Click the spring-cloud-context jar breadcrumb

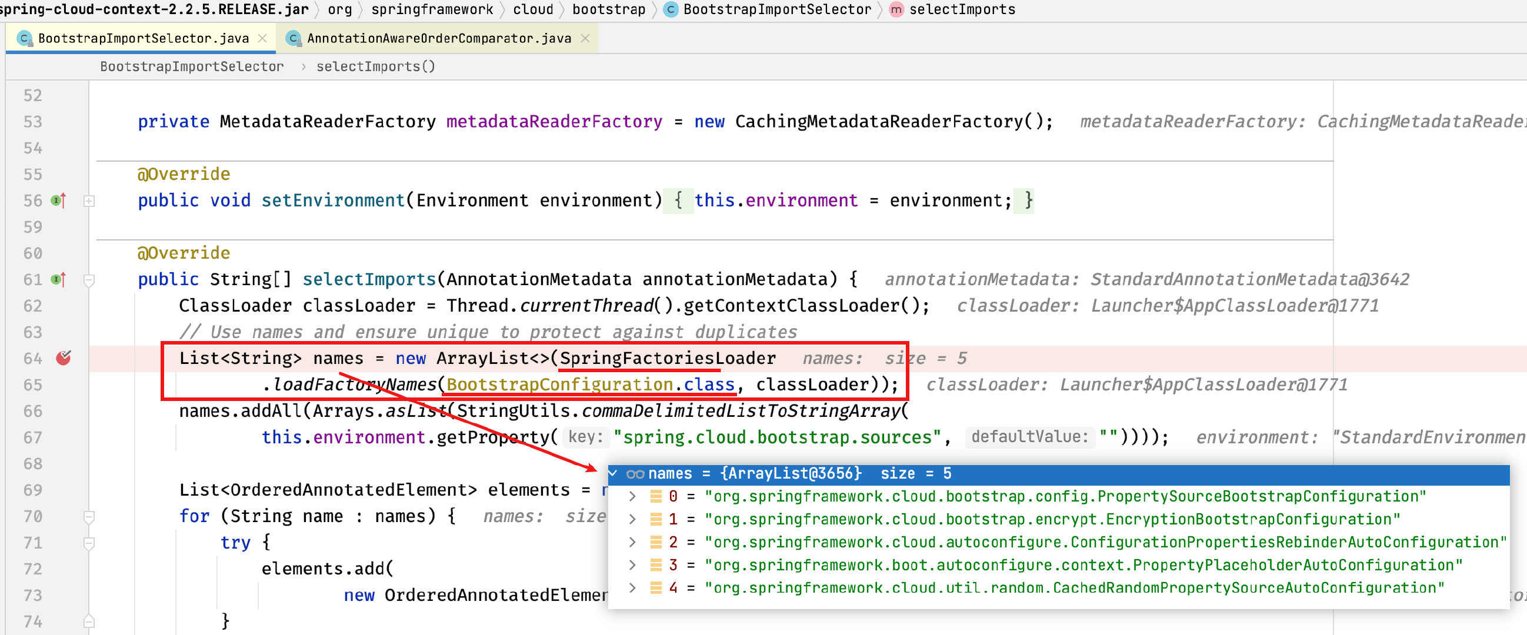tap(154, 9)
